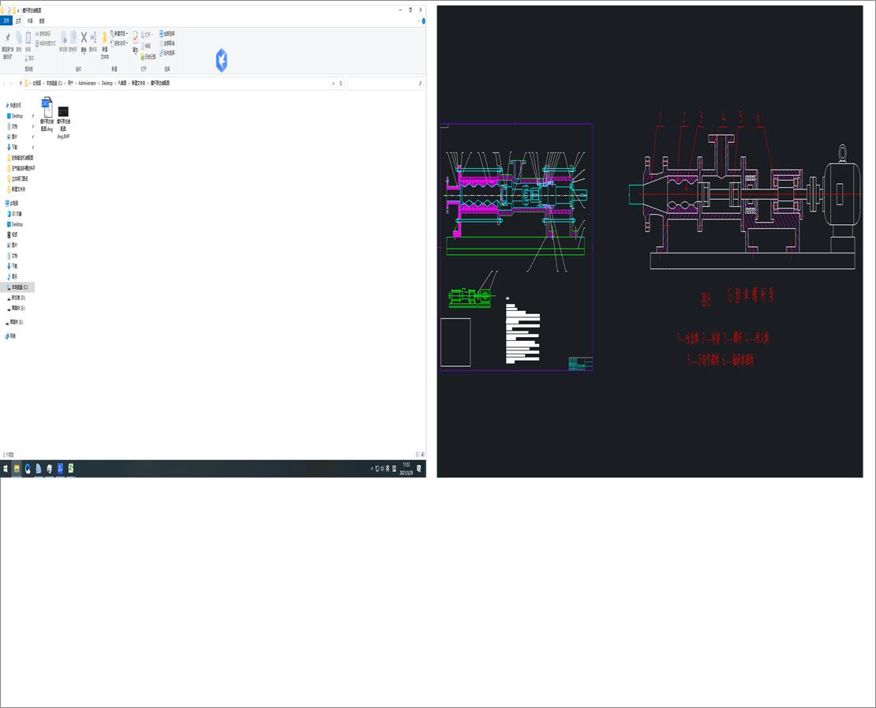Screen dimensions: 876x708
Task: Select drive (D:) in the navigation pane
Action: pyautogui.click(x=17, y=298)
